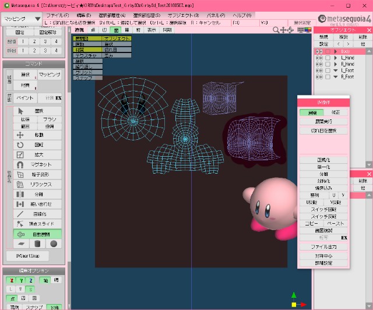
Task: Click the 新規 new object button
Action: point(323,37)
